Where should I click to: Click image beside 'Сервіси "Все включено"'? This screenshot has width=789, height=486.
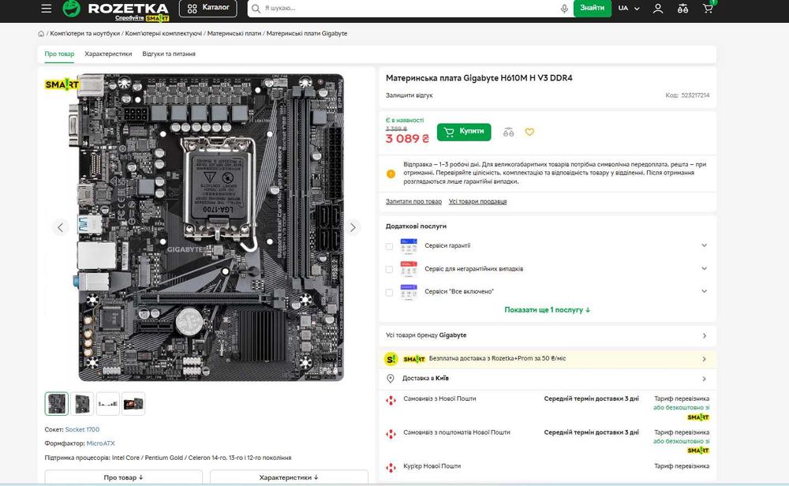tap(409, 292)
